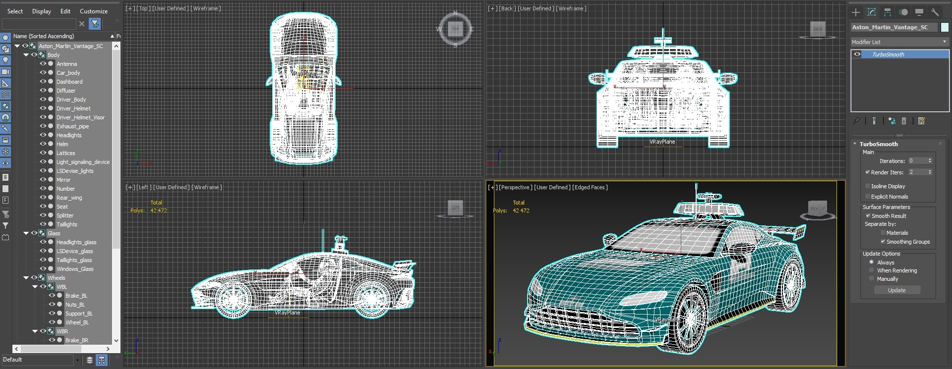Toggle Display Helpers filter icon
952x369 pixels.
5,83
